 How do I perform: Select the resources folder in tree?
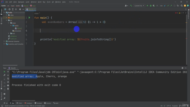tap(17, 31)
